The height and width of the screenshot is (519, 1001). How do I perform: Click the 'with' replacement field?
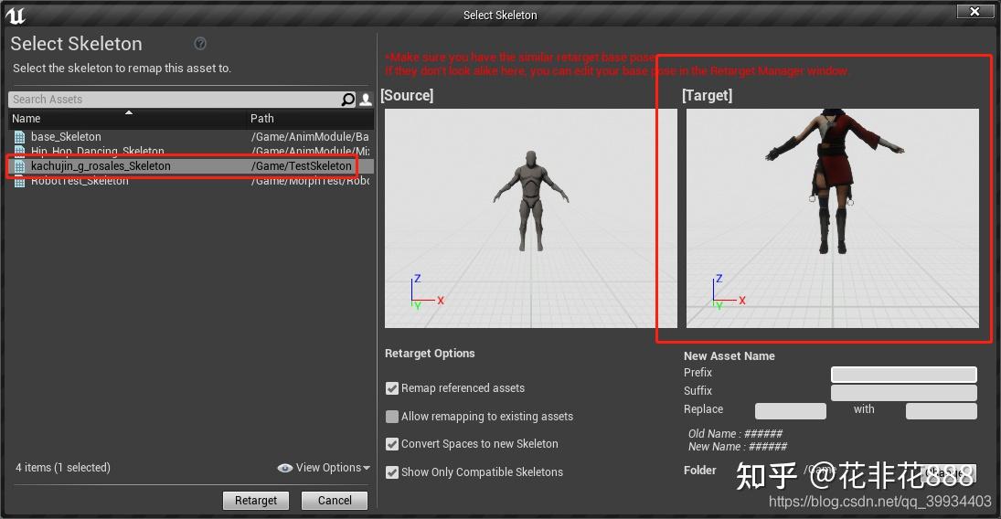pos(941,410)
